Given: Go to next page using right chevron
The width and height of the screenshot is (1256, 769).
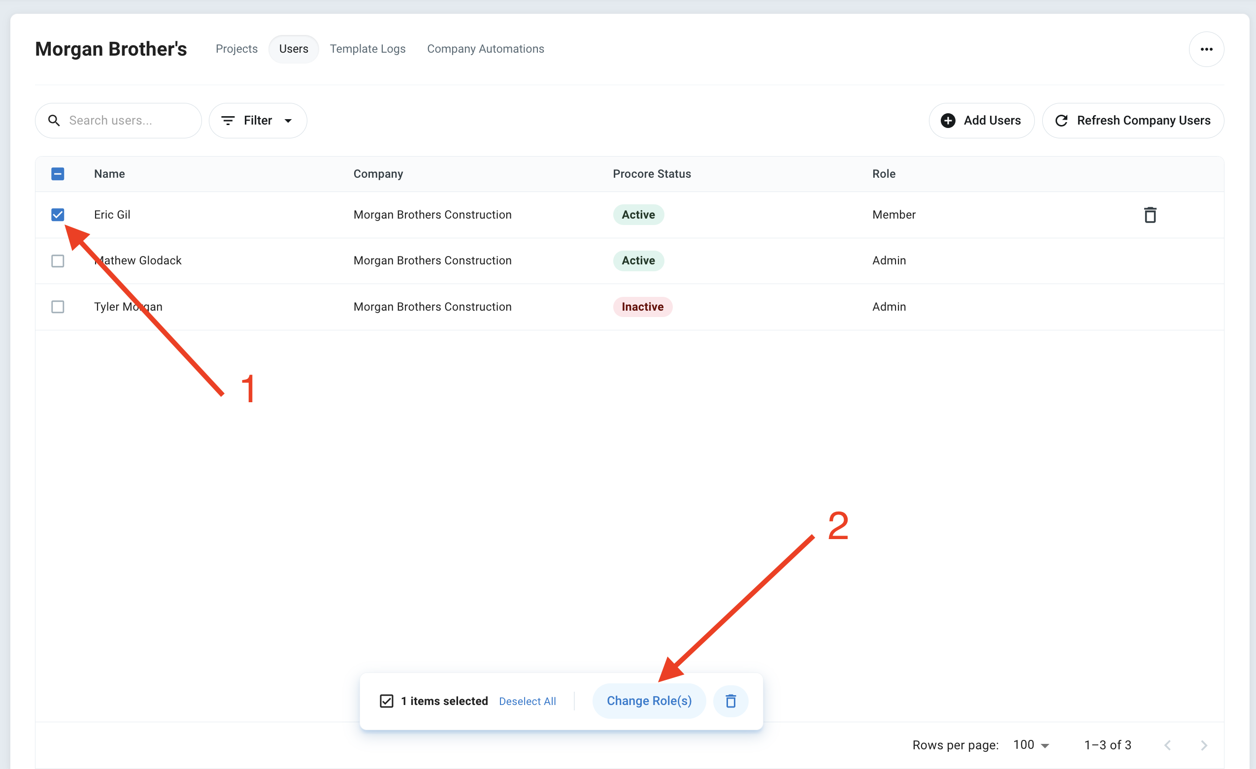Looking at the screenshot, I should [x=1203, y=745].
